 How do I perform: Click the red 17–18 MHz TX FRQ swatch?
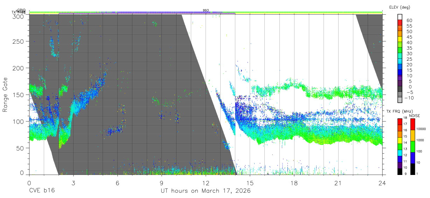click(x=400, y=122)
